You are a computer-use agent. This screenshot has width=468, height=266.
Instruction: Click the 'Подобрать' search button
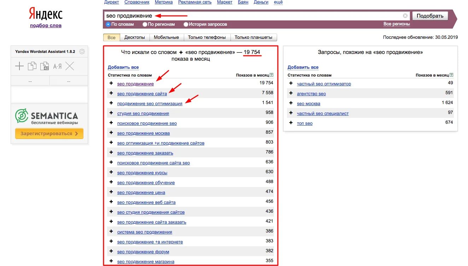click(x=430, y=16)
